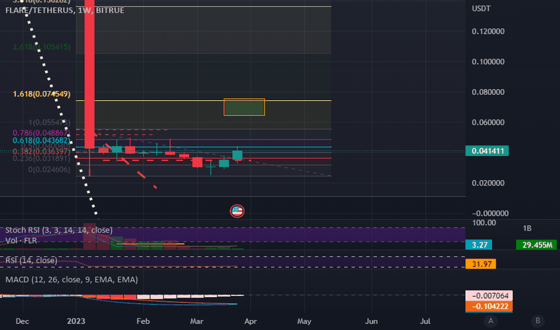Click the 0.618(0.043682) Fibonacci label
The width and height of the screenshot is (560, 330).
41,140
